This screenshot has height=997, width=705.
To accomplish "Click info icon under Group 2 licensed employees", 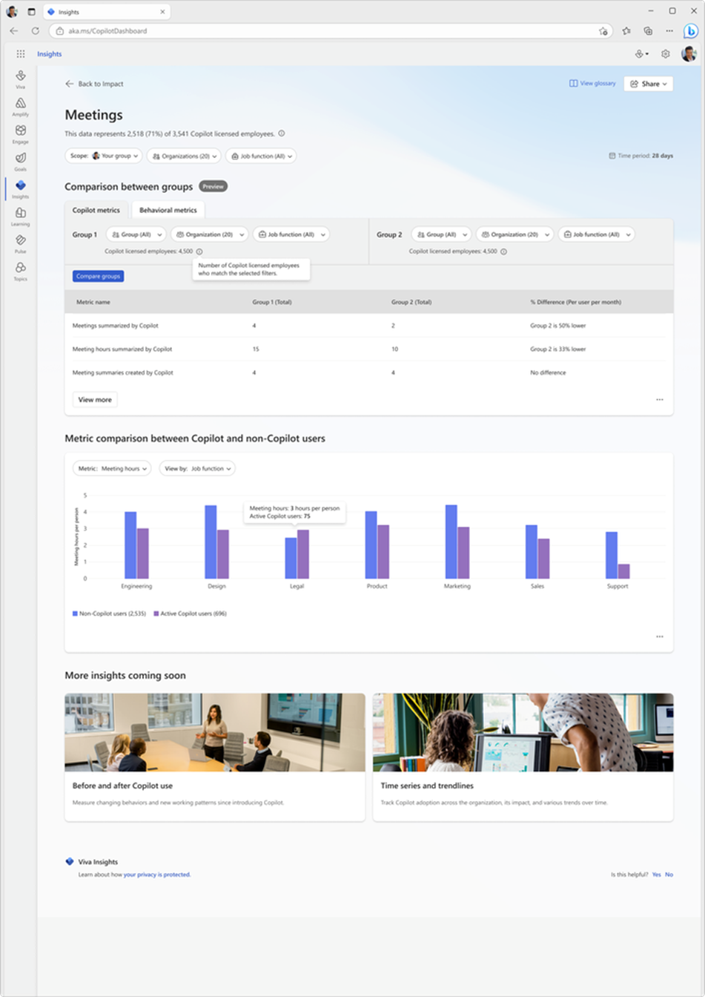I will coord(503,251).
